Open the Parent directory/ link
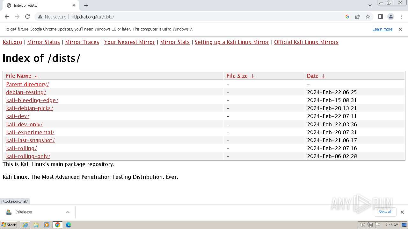 [27, 84]
